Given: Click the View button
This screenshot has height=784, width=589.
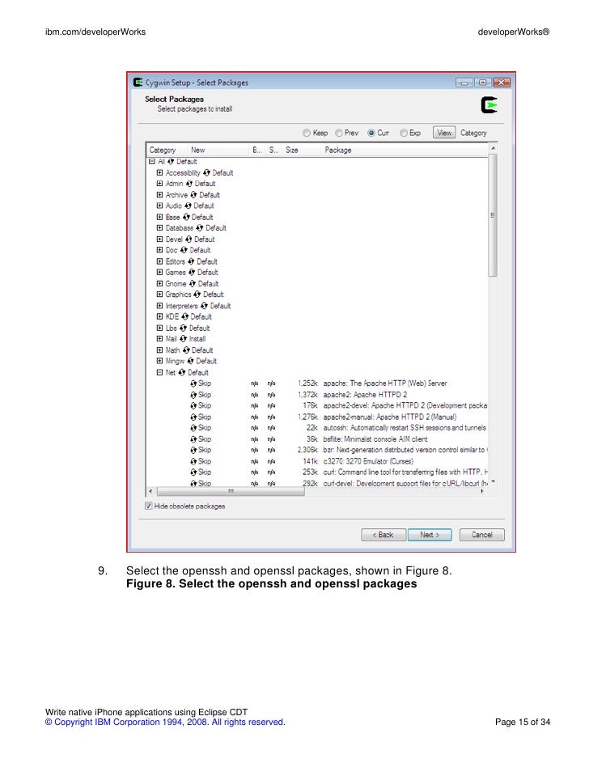Looking at the screenshot, I should [x=444, y=133].
